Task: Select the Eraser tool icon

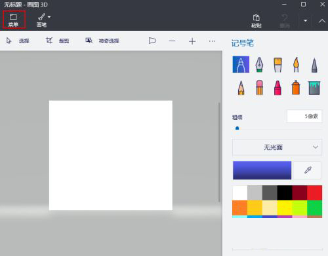Action: pyautogui.click(x=259, y=88)
